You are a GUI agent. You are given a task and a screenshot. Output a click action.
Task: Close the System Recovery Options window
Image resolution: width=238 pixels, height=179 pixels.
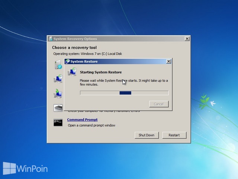click(x=187, y=39)
